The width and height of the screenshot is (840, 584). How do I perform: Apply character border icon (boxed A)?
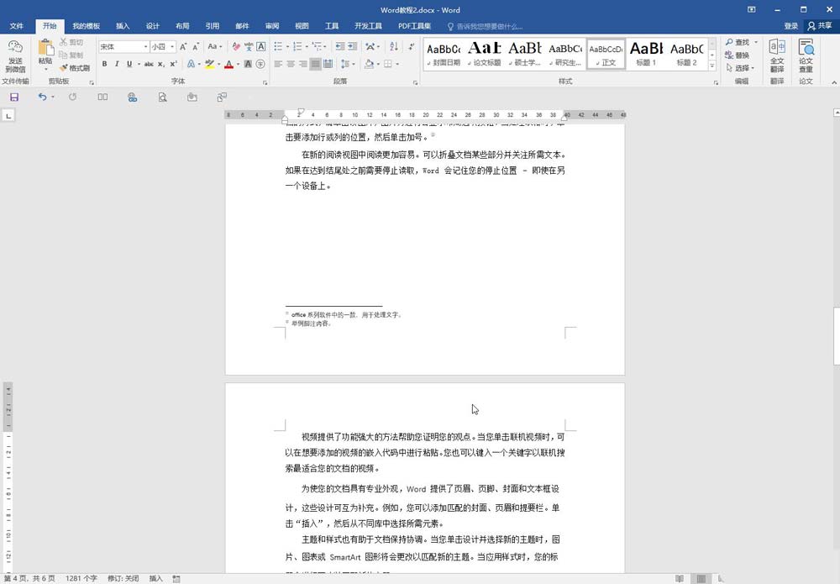click(261, 46)
